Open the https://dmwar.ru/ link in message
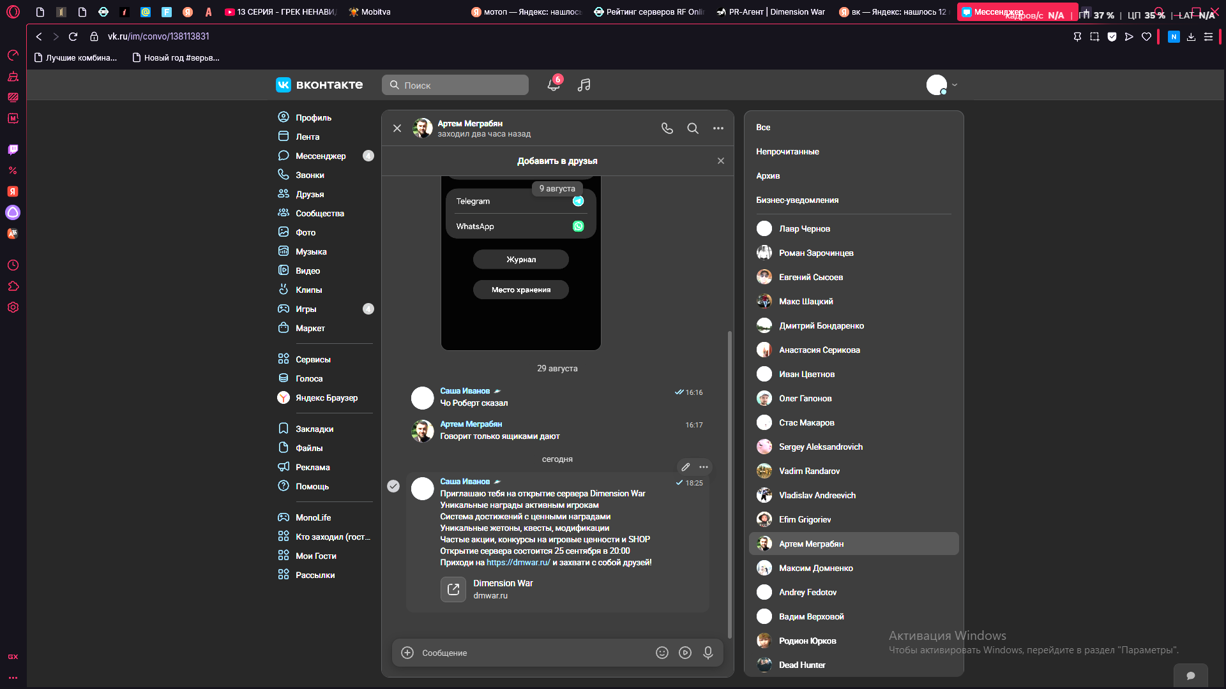This screenshot has height=689, width=1226. coord(518,562)
